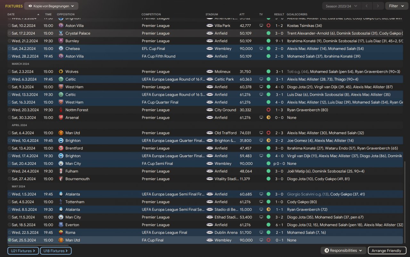Viewport: 410px width, 257px height.
Task: Click the red loss indicator in the Nottm Forest row
Action: click(x=268, y=110)
